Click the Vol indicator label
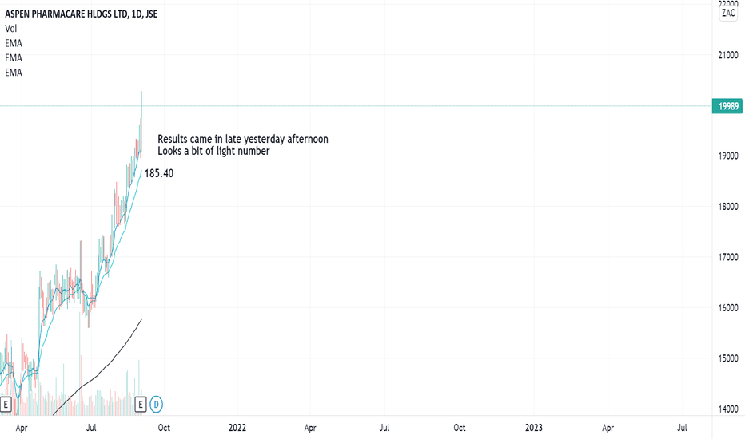745x439 pixels. 11,29
